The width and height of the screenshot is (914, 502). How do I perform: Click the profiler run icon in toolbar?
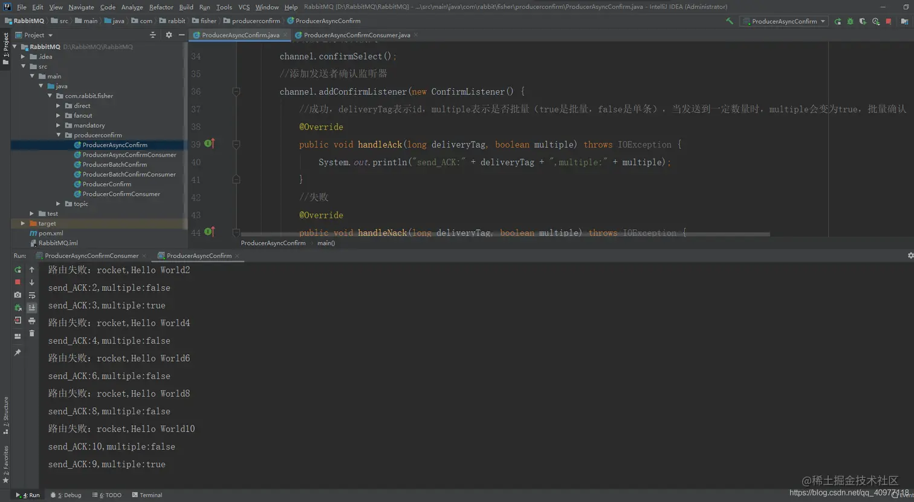pos(875,21)
